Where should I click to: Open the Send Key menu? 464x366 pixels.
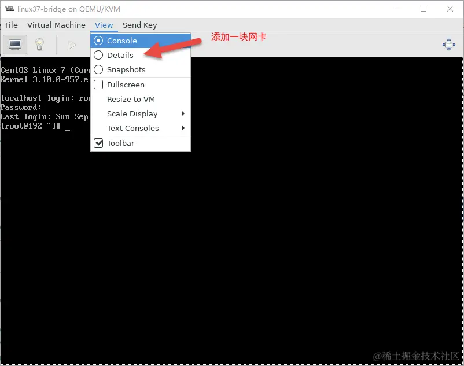139,25
